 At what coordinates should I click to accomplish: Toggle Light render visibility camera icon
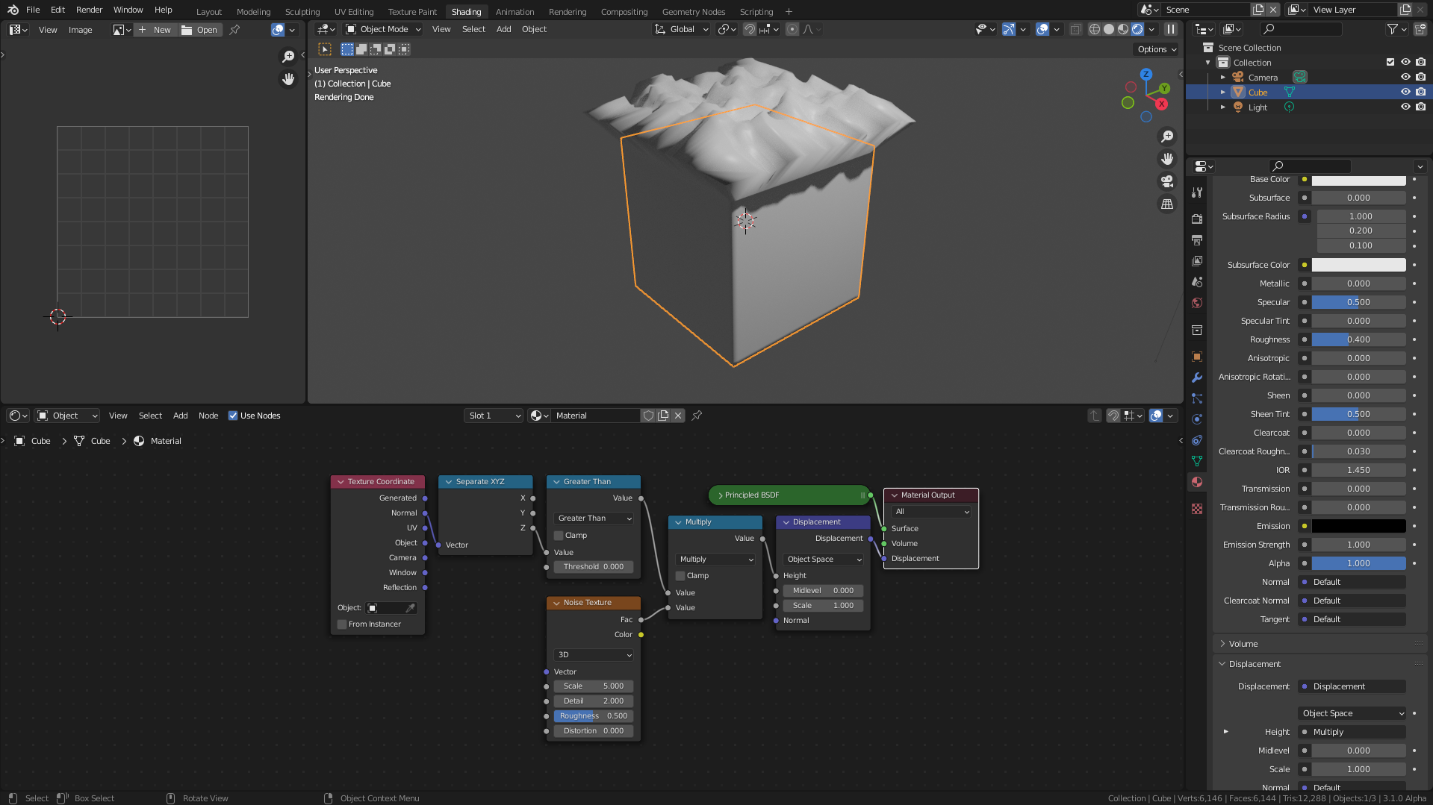pyautogui.click(x=1420, y=107)
